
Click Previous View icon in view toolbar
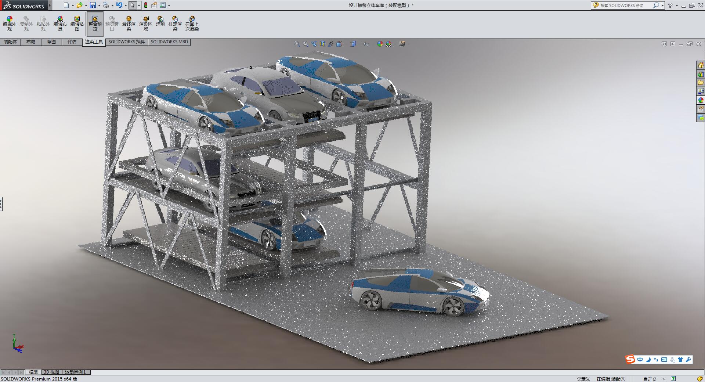click(x=314, y=44)
